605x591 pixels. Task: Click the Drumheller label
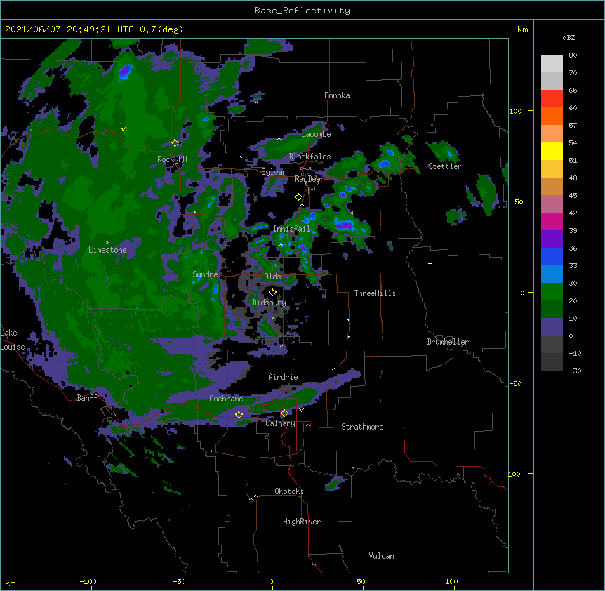(x=448, y=342)
